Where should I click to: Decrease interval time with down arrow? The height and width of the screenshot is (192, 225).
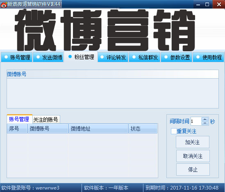pos(205,123)
